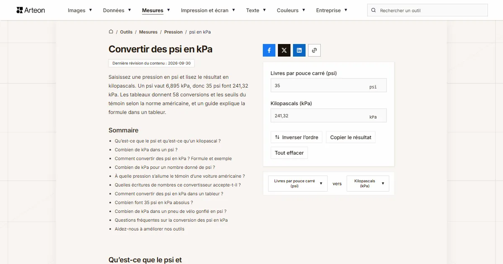Open 'Aidez-nous à améliorer nos outils' link
This screenshot has height=264, width=503.
point(150,229)
